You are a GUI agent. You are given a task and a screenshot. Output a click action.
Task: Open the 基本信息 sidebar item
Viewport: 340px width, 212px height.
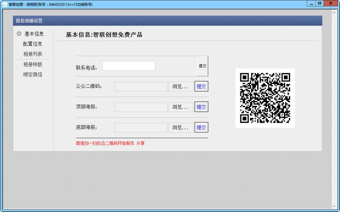[x=34, y=33]
